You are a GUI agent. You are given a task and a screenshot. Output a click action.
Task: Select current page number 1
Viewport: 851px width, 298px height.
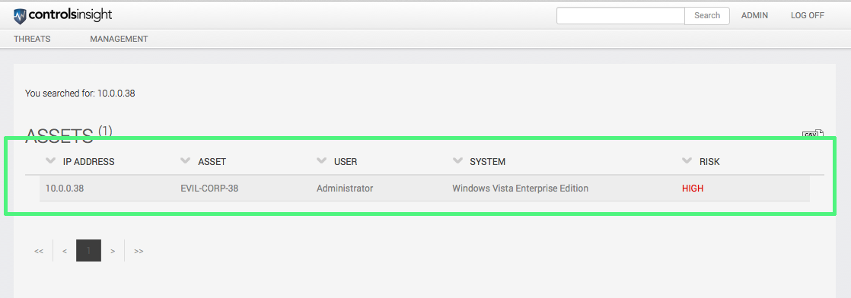click(x=88, y=251)
